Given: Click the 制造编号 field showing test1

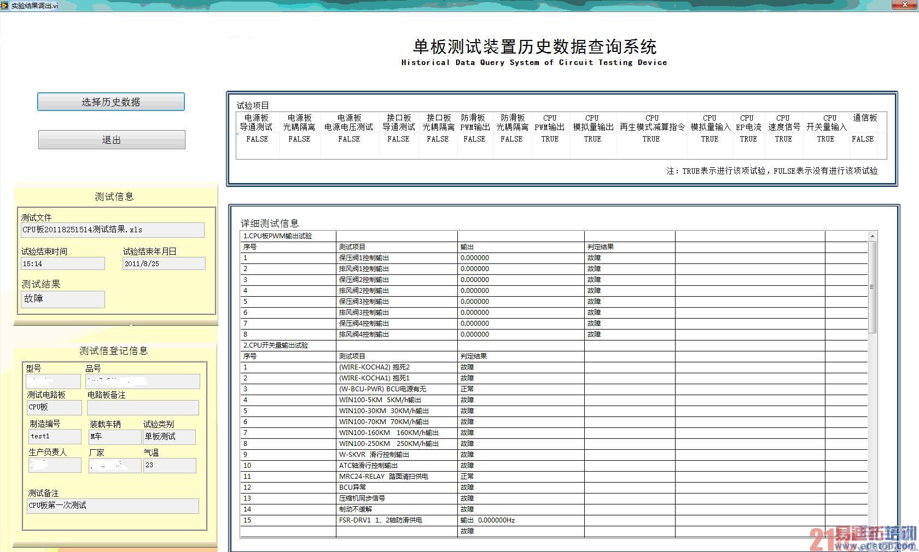Looking at the screenshot, I should click(x=54, y=437).
